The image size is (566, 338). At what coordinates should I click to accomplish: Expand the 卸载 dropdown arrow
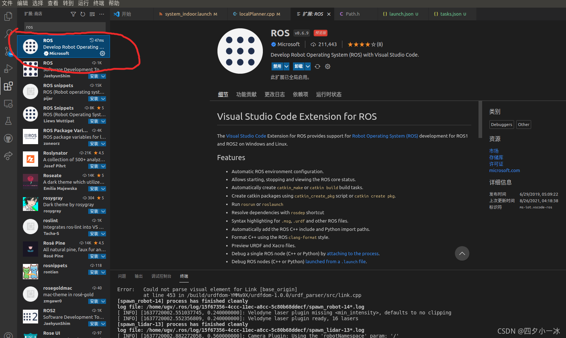click(x=308, y=66)
